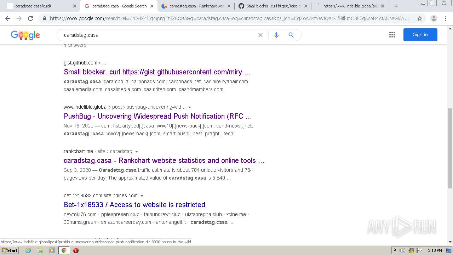Close the Rankchart tab
The height and width of the screenshot is (255, 453).
[x=229, y=6]
